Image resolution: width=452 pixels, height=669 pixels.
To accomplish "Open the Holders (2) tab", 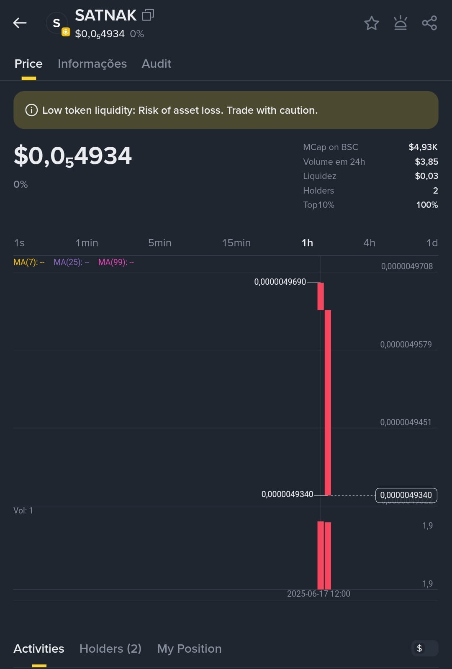I will tap(110, 649).
